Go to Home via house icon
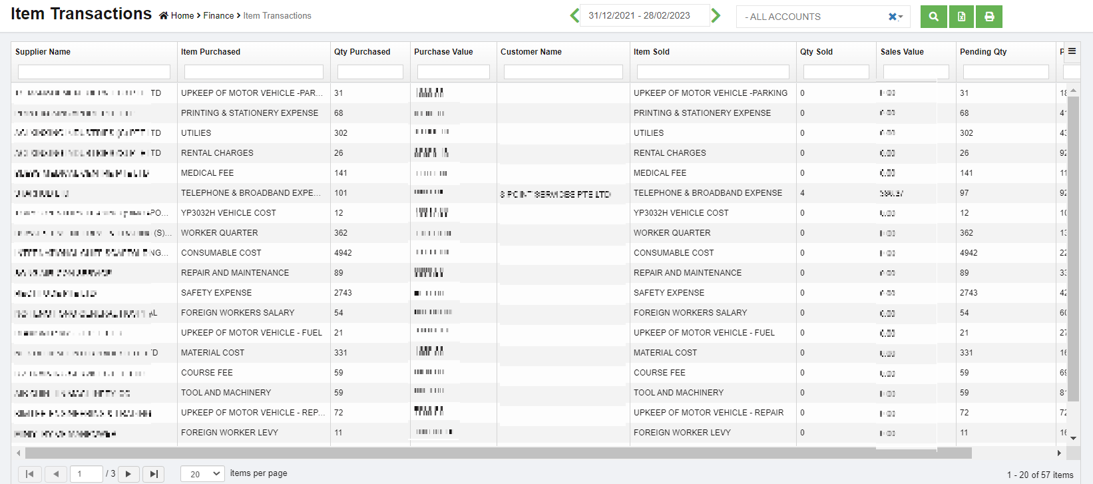This screenshot has height=484, width=1093. [x=164, y=16]
